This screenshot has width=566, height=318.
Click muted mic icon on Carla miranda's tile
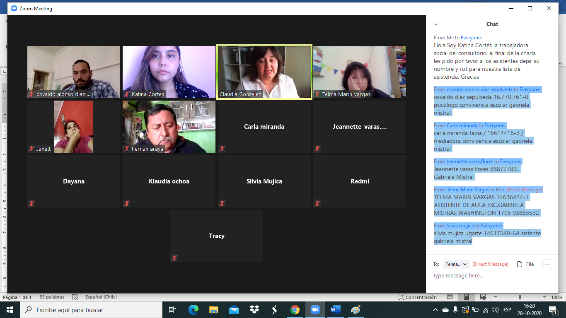pyautogui.click(x=222, y=149)
